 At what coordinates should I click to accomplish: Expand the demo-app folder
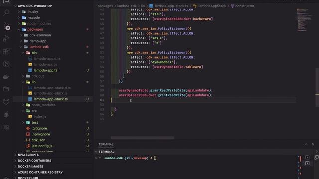(21, 41)
